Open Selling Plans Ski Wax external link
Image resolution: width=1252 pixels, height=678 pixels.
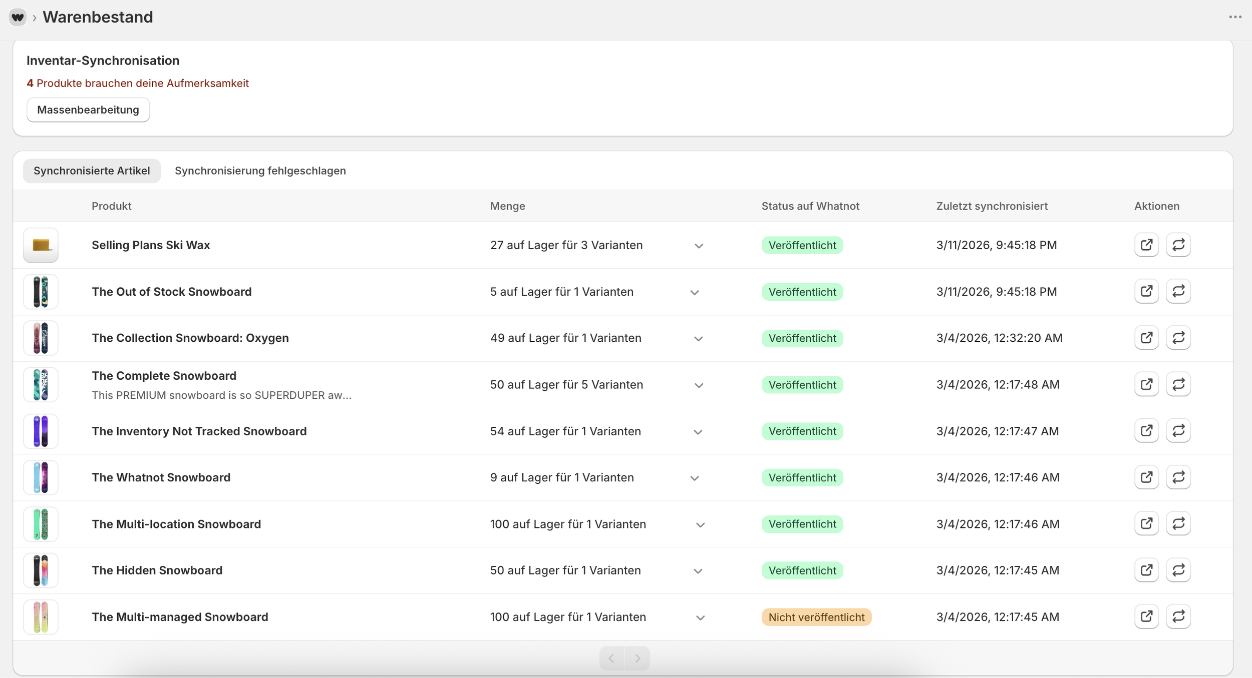point(1146,245)
